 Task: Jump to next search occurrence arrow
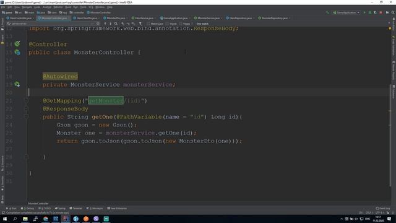point(110,24)
